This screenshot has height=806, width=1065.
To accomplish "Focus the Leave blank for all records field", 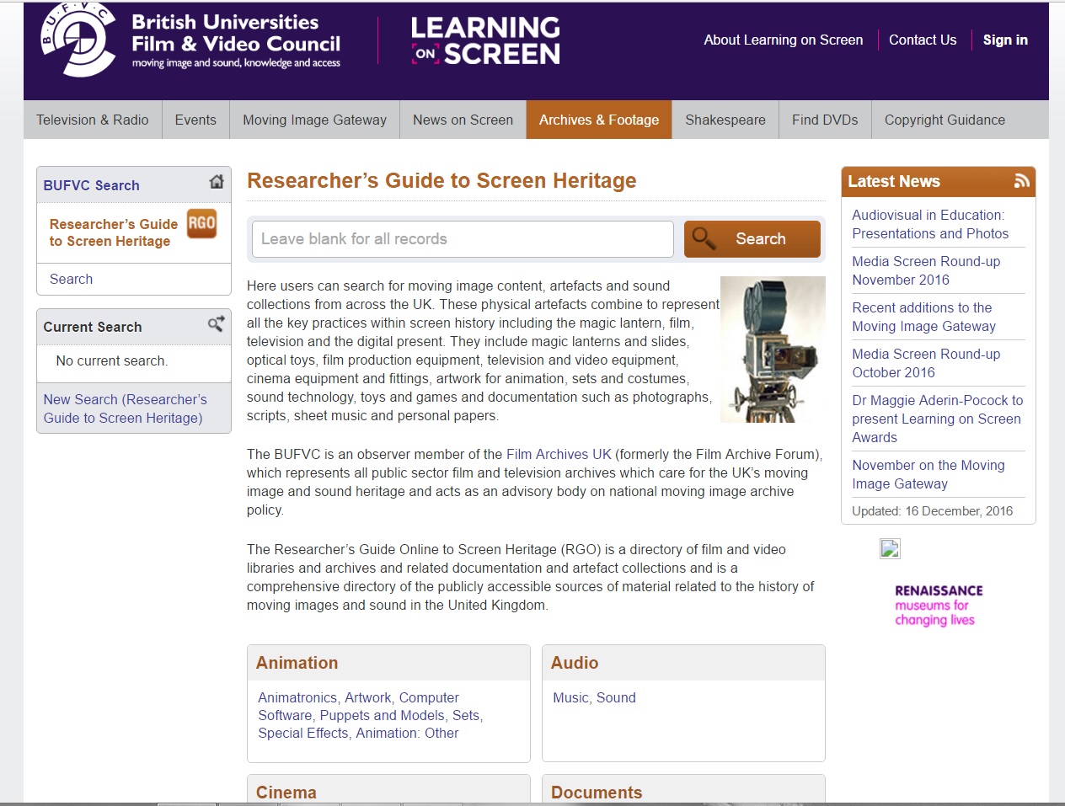I will coord(463,239).
